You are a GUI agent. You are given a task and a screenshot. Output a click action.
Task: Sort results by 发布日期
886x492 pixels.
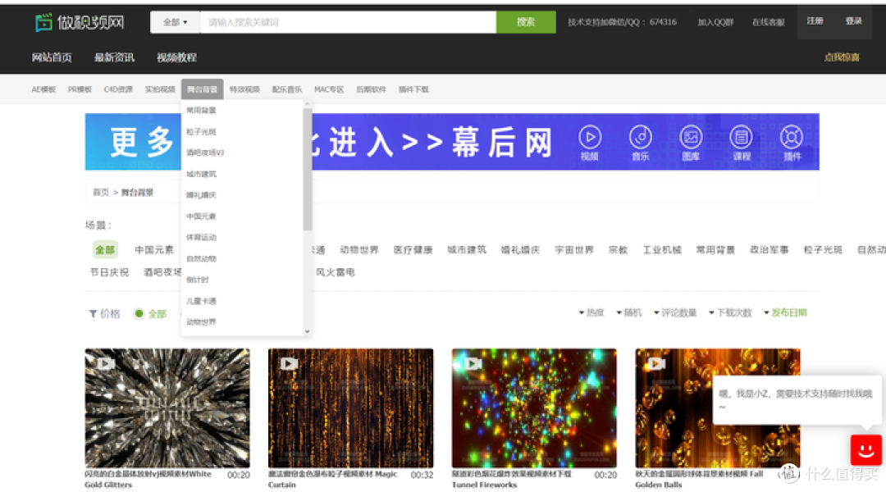(x=785, y=312)
